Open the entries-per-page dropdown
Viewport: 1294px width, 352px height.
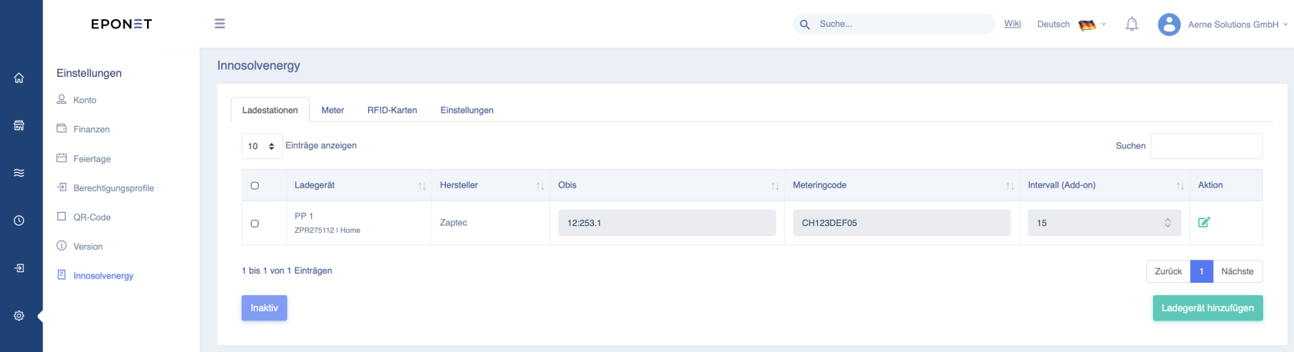pyautogui.click(x=262, y=146)
